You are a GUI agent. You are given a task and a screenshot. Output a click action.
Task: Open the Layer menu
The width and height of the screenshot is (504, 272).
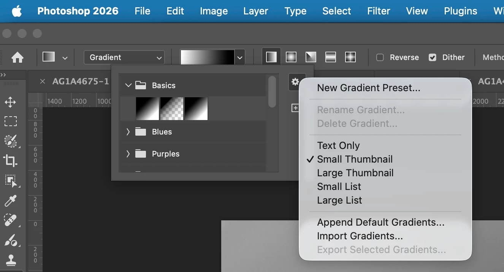click(x=256, y=11)
